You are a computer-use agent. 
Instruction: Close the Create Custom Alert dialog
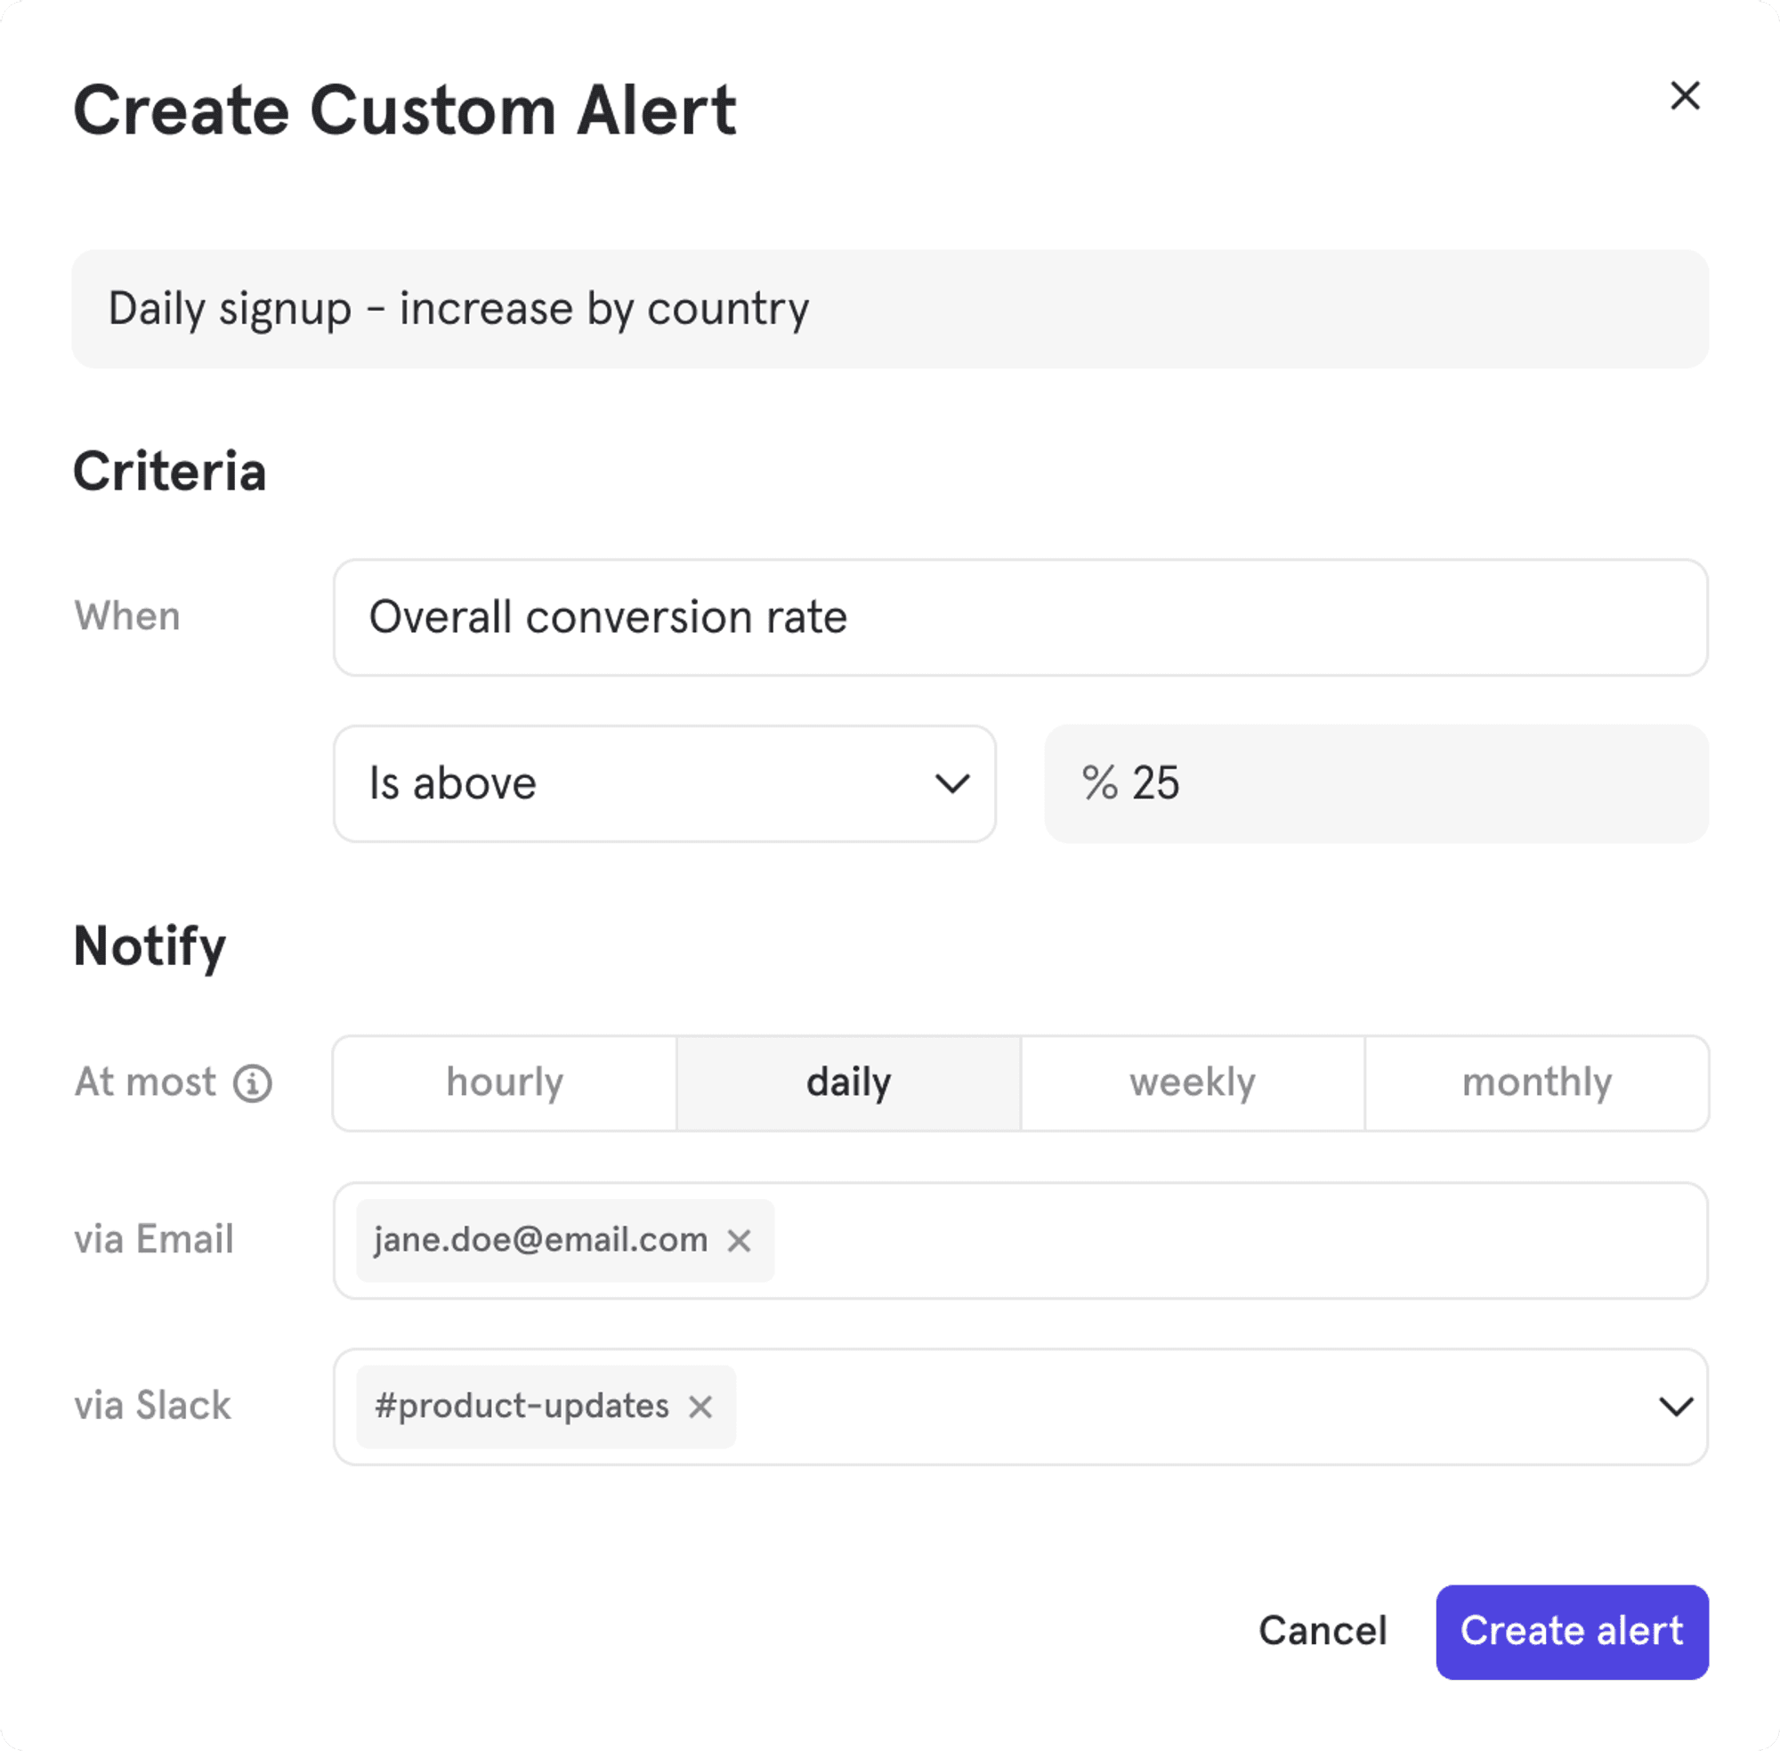pos(1685,95)
